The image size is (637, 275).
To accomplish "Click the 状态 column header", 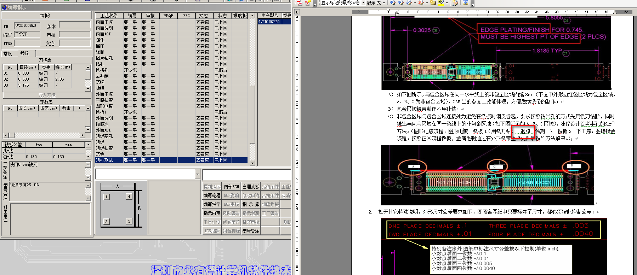I will 222,16.
